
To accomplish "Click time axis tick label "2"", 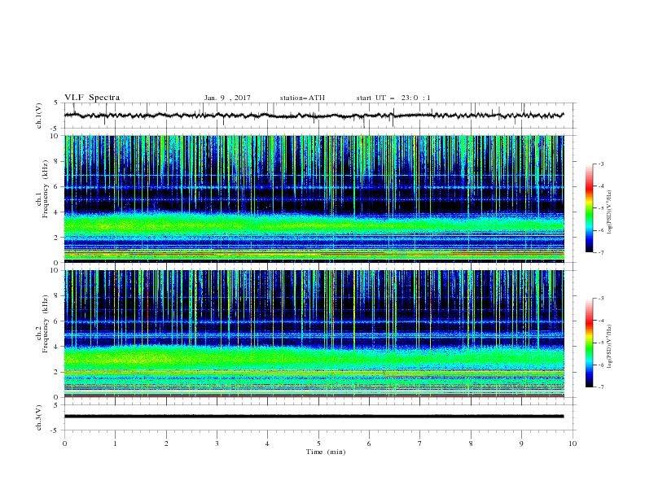I will pyautogui.click(x=166, y=443).
